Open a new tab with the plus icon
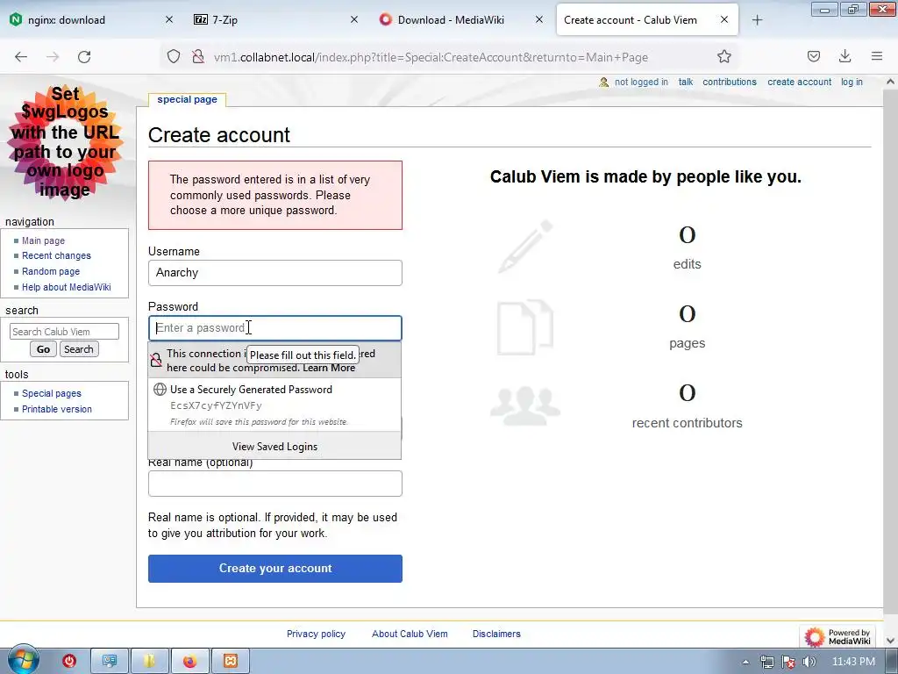 click(x=757, y=20)
